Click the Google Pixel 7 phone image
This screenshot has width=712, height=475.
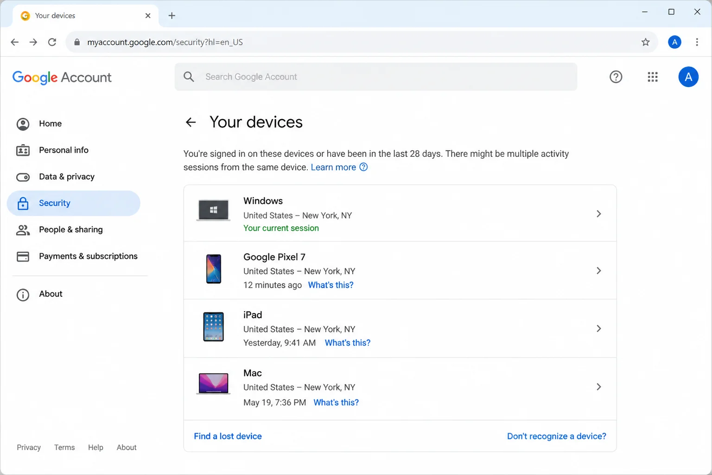pyautogui.click(x=214, y=269)
